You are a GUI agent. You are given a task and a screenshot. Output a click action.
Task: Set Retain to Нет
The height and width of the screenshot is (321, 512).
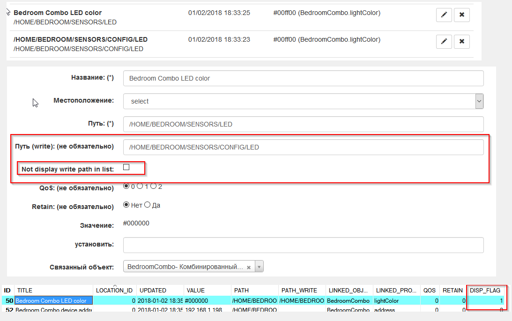coord(126,205)
